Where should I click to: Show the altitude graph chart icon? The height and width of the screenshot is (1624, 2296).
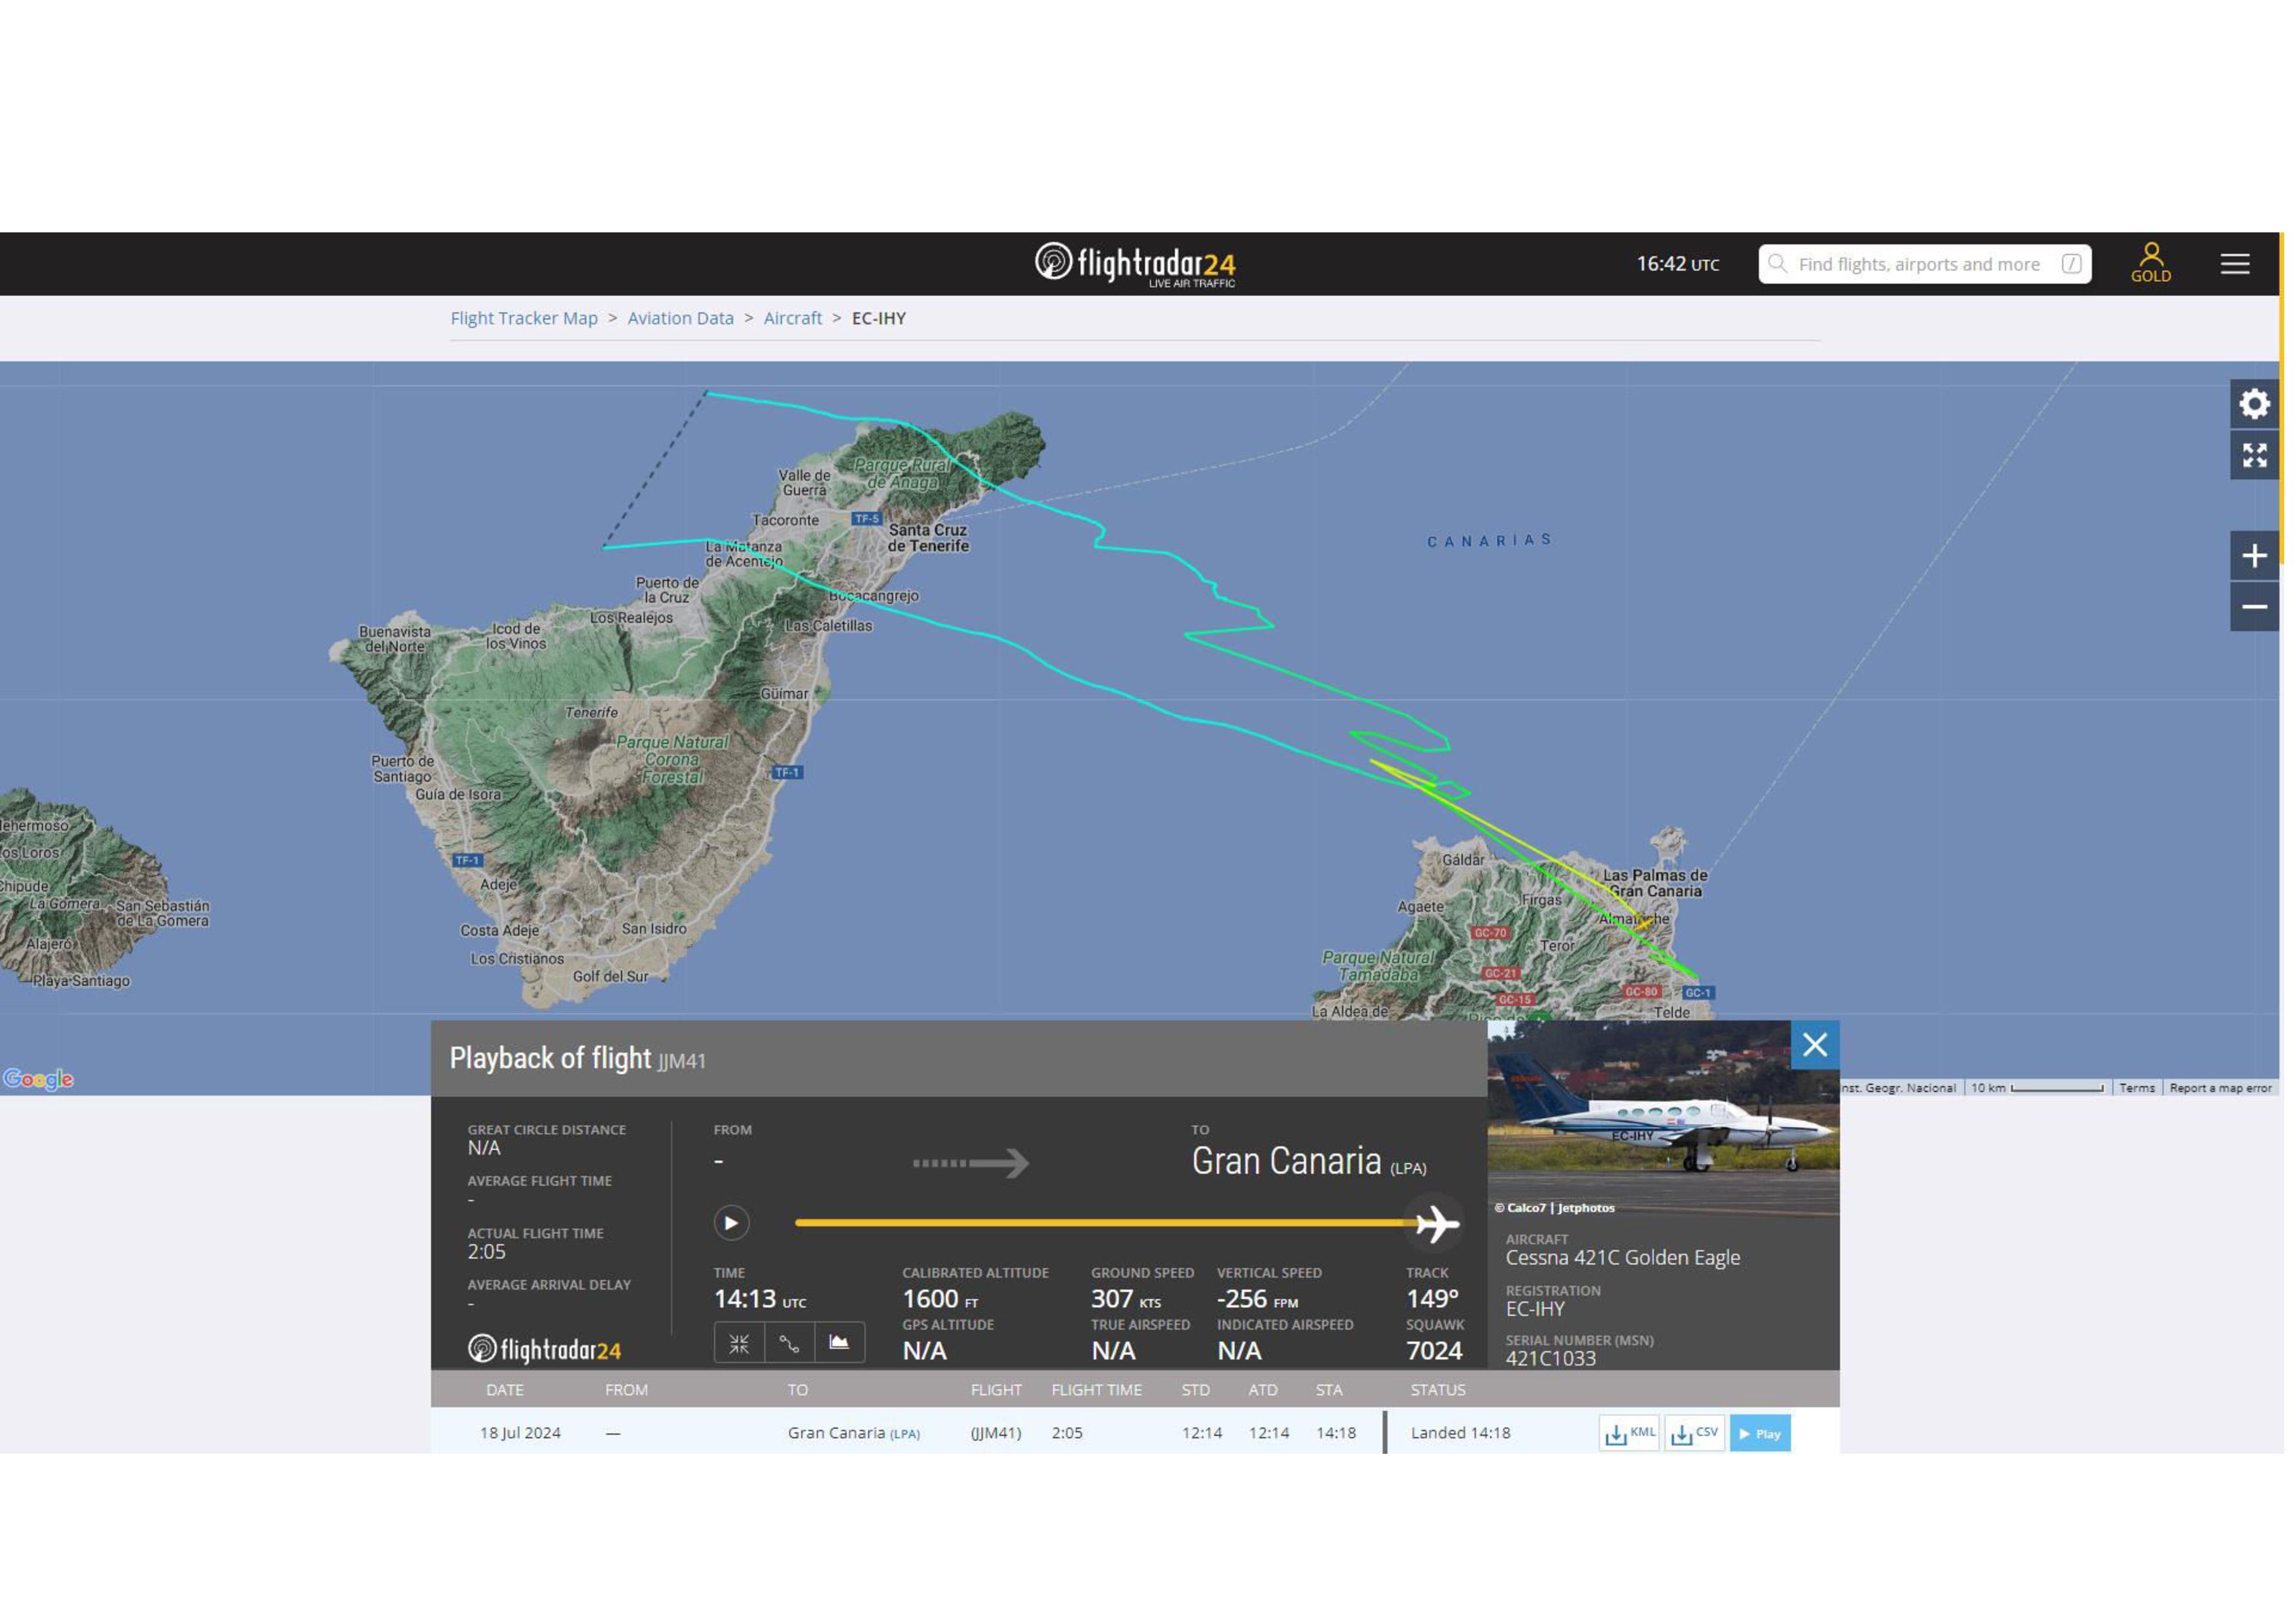[x=839, y=1343]
